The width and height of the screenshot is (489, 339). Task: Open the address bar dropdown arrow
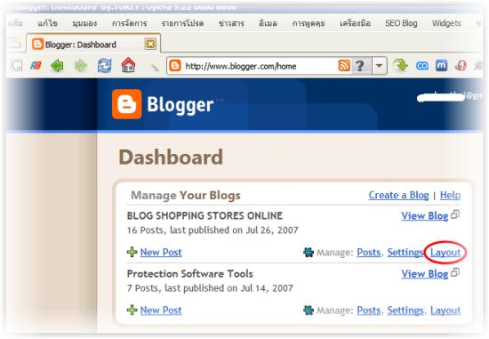[380, 66]
